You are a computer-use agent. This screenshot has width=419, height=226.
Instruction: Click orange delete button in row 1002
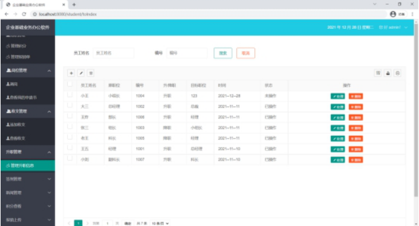[356, 107]
